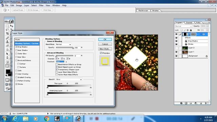Click delete layer trash icon
The height and width of the screenshot is (122, 217).
[x=206, y=103]
